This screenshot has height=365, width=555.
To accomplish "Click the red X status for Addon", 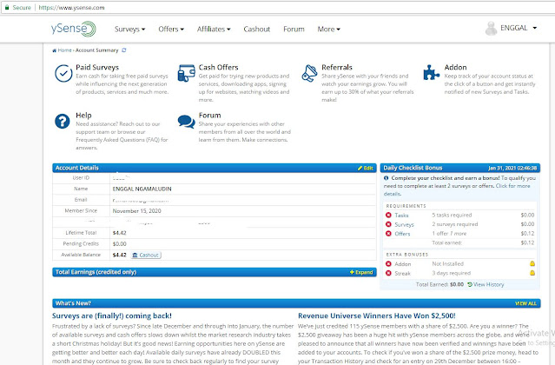I will (x=388, y=263).
